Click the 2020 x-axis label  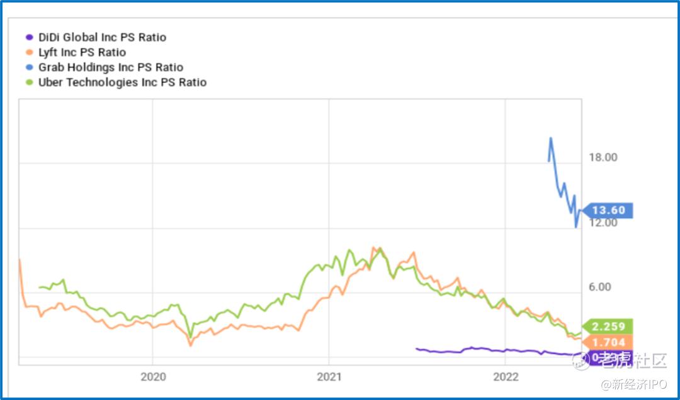coord(153,377)
